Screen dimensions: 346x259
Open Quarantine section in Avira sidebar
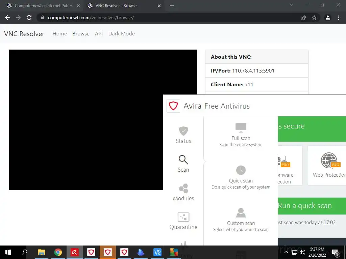pyautogui.click(x=183, y=221)
